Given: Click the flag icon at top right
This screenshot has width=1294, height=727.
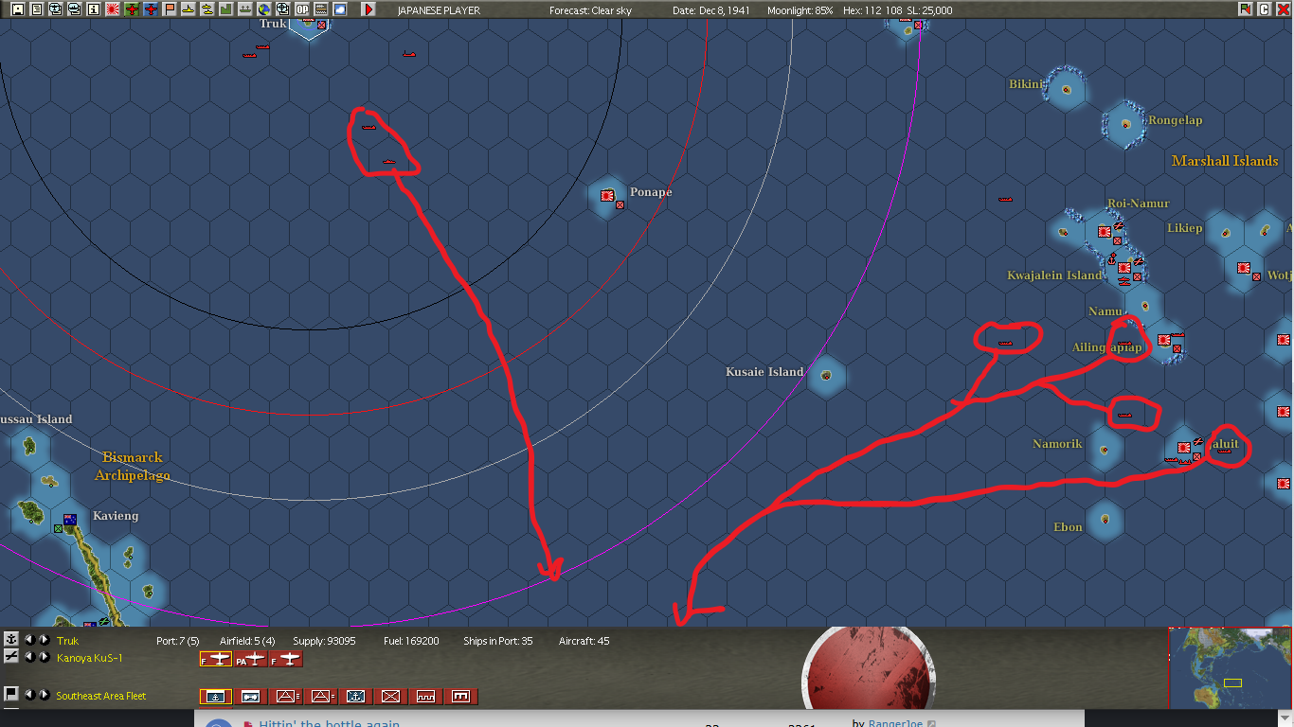Looking at the screenshot, I should click(x=1245, y=9).
